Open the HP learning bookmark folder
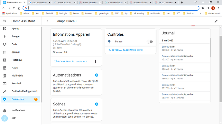Screen dimensions: 222x125 (137, 13)
